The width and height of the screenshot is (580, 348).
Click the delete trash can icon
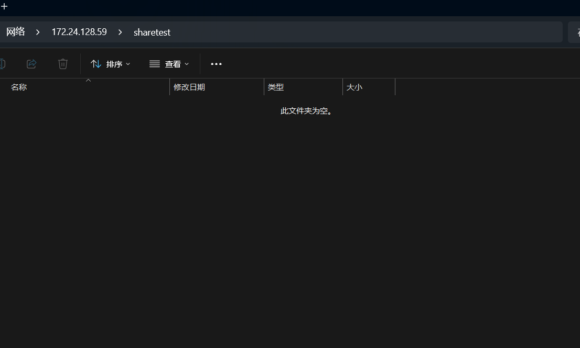[x=63, y=64]
